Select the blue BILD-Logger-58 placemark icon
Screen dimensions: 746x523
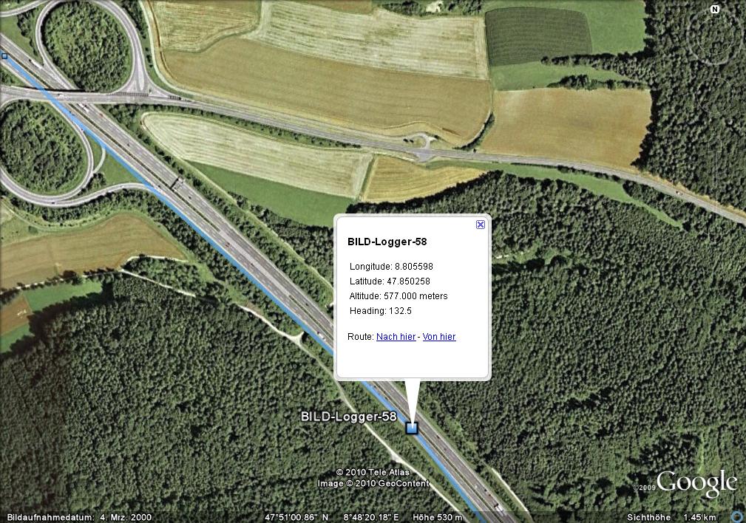tap(412, 428)
